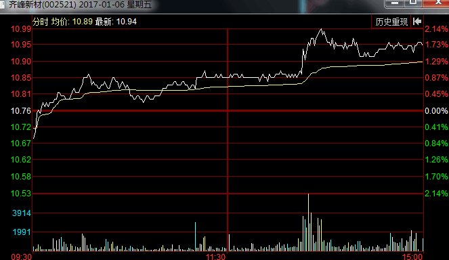The width and height of the screenshot is (449, 260).
Task: Minimize the chart window
Action: tap(395, 3)
